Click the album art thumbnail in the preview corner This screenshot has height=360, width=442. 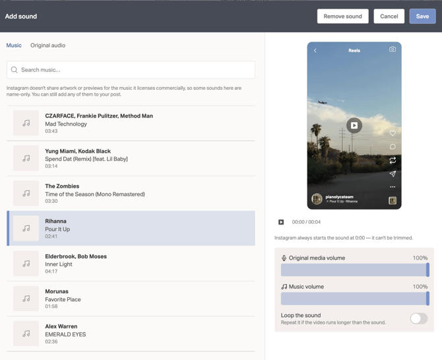(393, 200)
